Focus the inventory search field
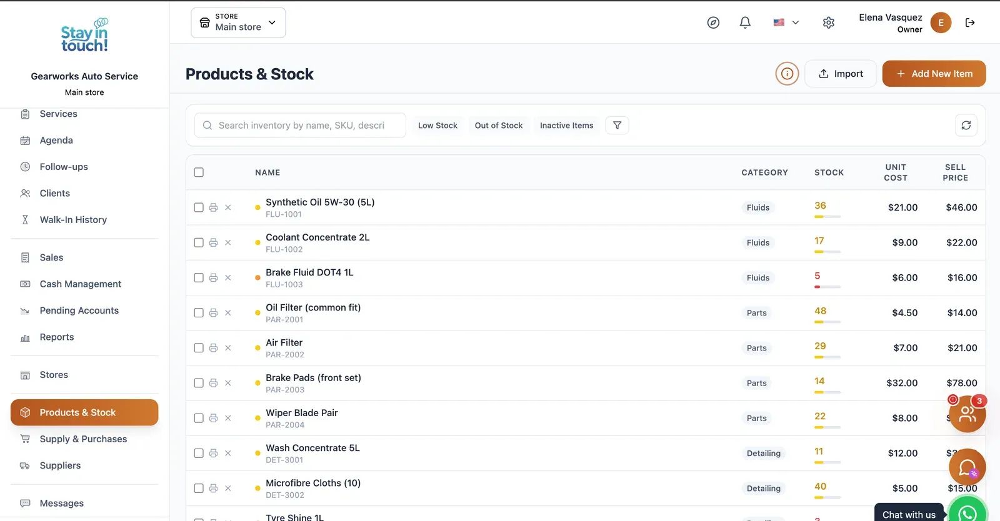The height and width of the screenshot is (521, 1000). coord(300,126)
